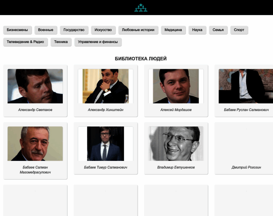Filter by the Государство category

74,30
